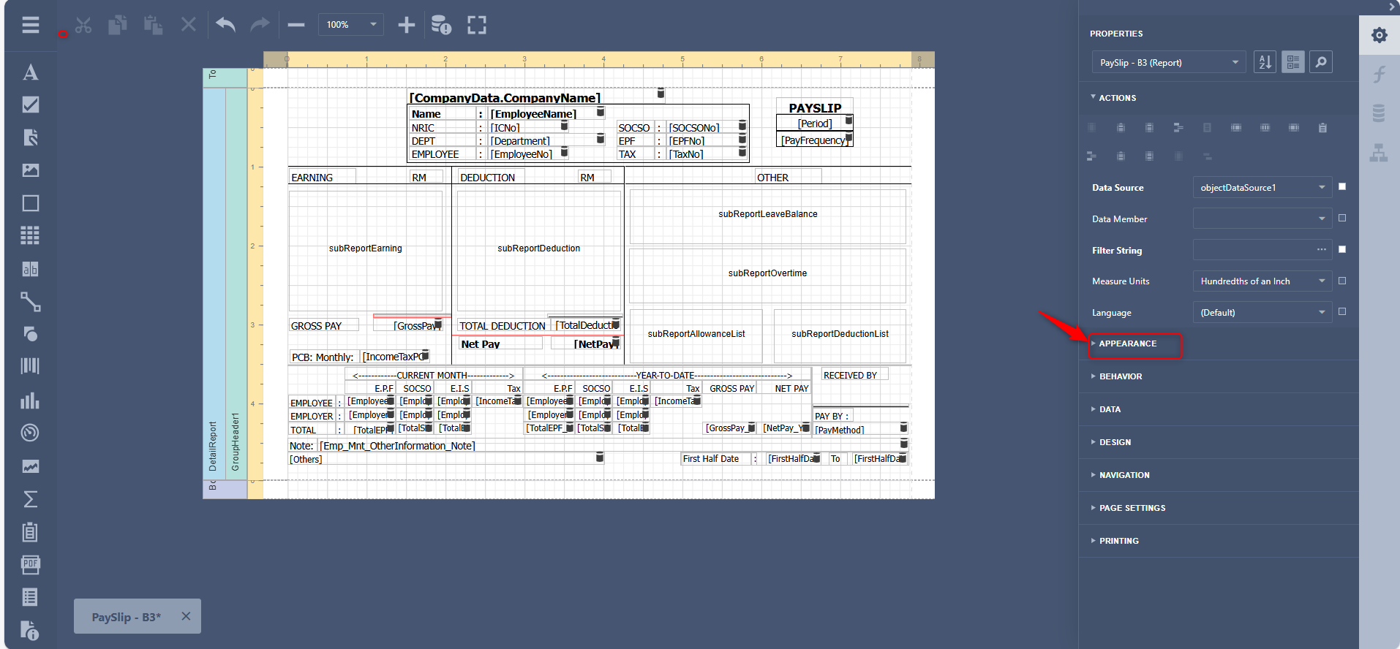Open the zoom level 100% dropdown
Image resolution: width=1400 pixels, height=649 pixels.
351,25
